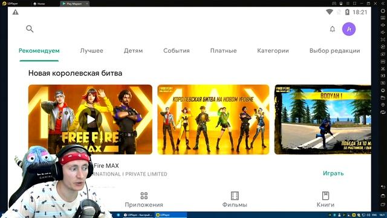
Task: Open the Королевская битва на новом уровне screenshot
Action: pos(213,119)
